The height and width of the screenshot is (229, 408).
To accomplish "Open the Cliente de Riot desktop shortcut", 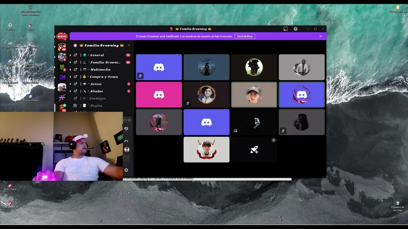I will pos(10,205).
